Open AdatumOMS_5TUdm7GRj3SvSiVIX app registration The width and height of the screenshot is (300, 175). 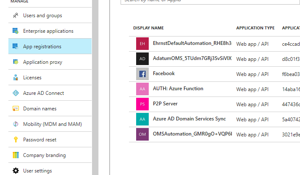192,58
